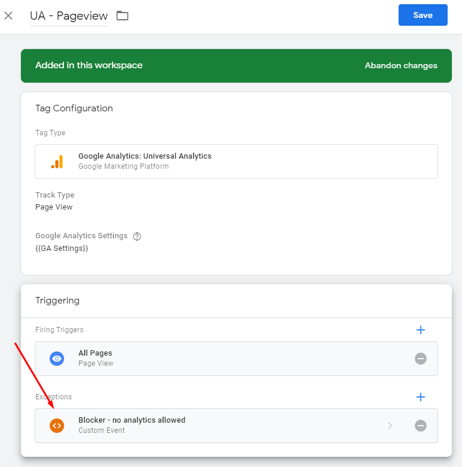462x467 pixels.
Task: Click the All Pages eye icon
Action: 57,358
